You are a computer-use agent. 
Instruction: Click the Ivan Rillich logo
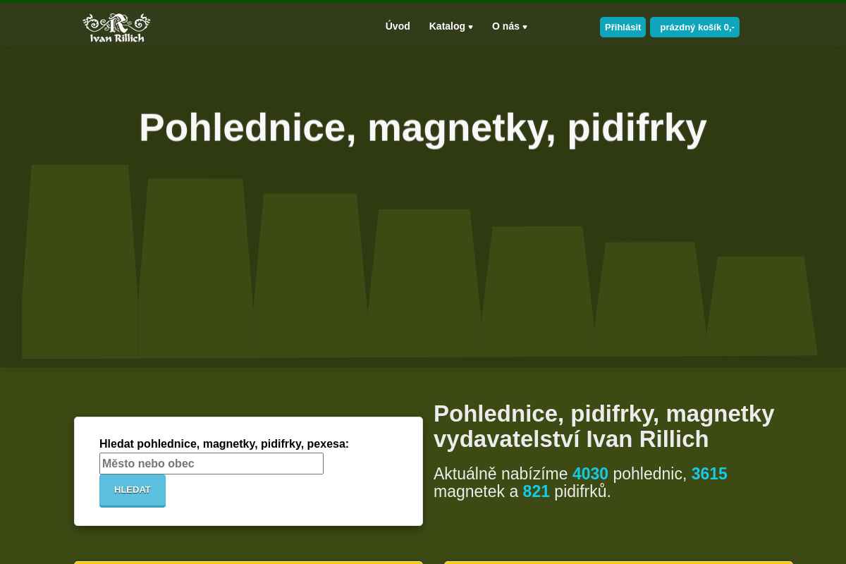116,26
